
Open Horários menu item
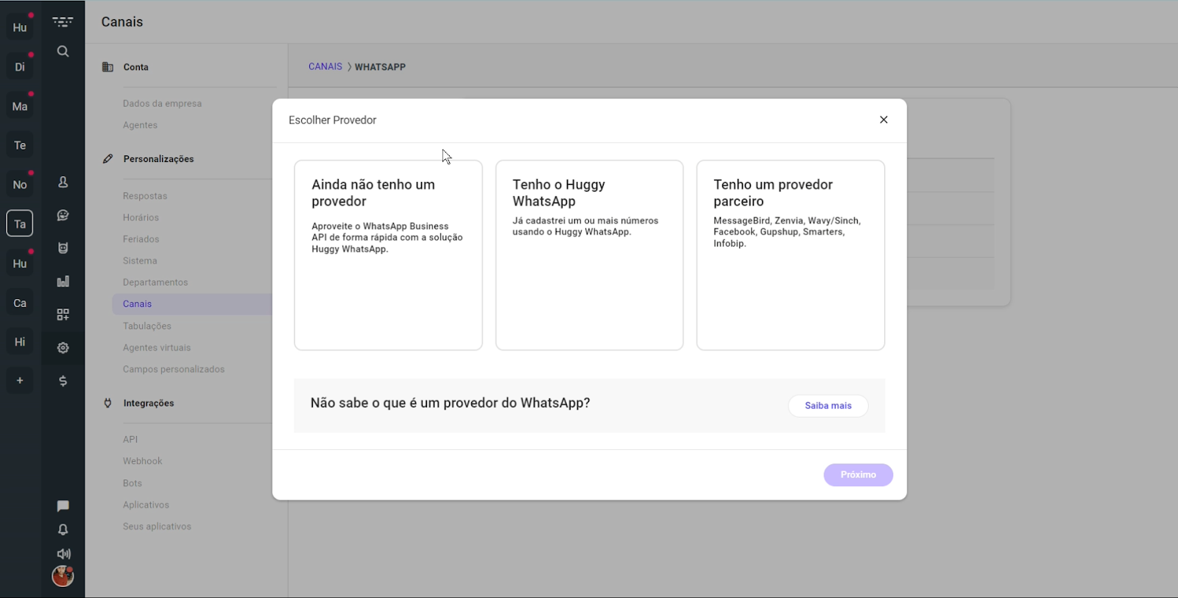[141, 217]
